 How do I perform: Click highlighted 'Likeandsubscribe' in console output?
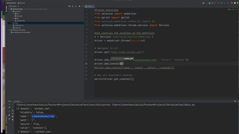[x=43, y=117]
